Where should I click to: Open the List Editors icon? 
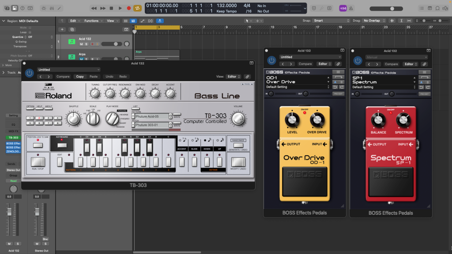(x=422, y=8)
